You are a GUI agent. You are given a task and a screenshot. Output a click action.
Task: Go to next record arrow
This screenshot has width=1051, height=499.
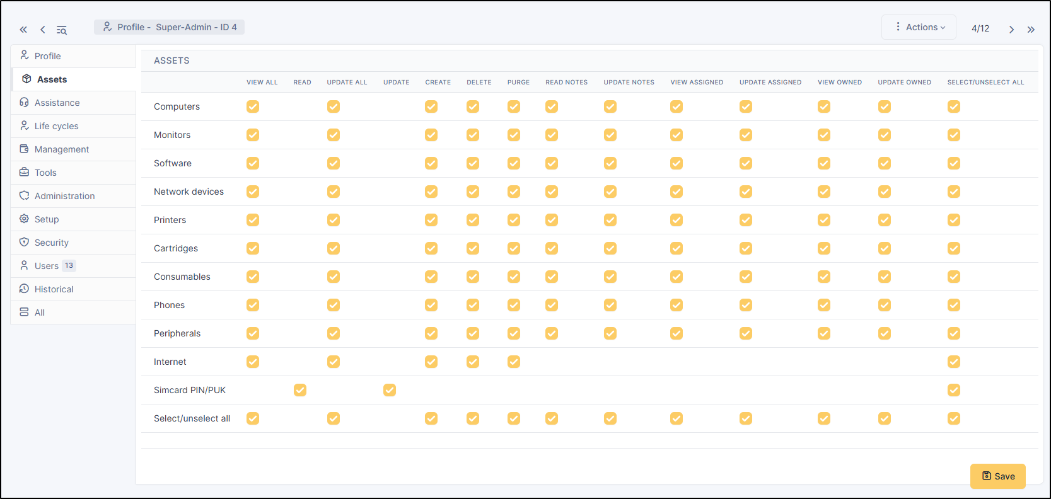pos(1011,30)
